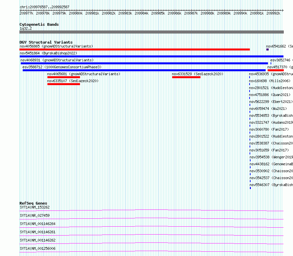This screenshot has width=293, height=256.
Task: Select SYT14|NM_001146264 transcript label
Action: (38, 224)
